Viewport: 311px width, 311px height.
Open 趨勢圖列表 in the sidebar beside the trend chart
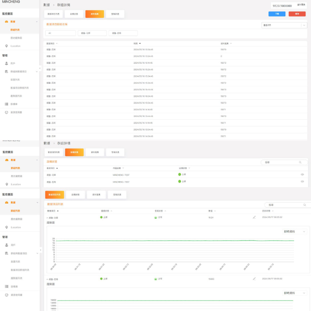17,278
